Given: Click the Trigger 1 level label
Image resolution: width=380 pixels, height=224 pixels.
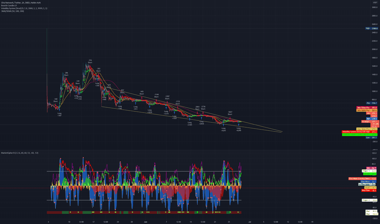Looking at the screenshot, I should pyautogui.click(x=369, y=171).
